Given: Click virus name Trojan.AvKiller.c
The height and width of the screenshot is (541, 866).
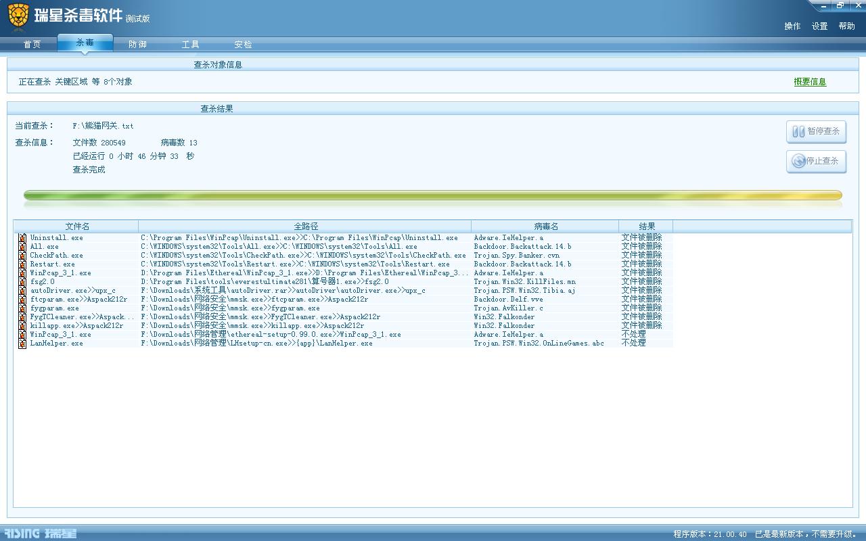Looking at the screenshot, I should coord(508,308).
